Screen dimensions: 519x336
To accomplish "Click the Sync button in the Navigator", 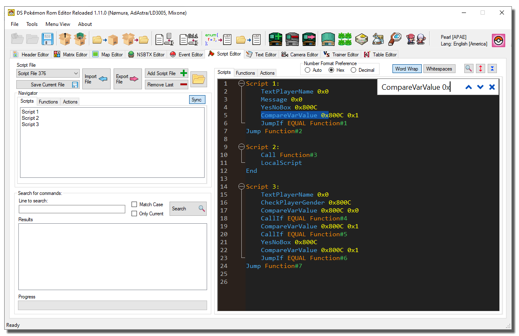I will tap(197, 100).
